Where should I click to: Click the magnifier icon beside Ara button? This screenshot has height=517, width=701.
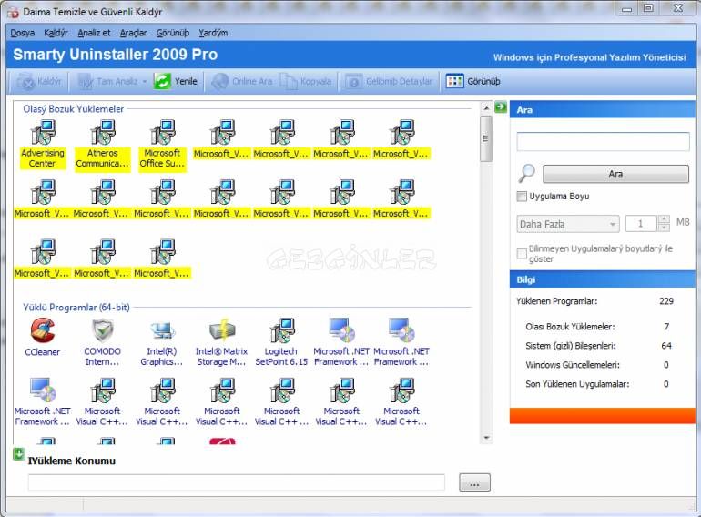point(526,173)
